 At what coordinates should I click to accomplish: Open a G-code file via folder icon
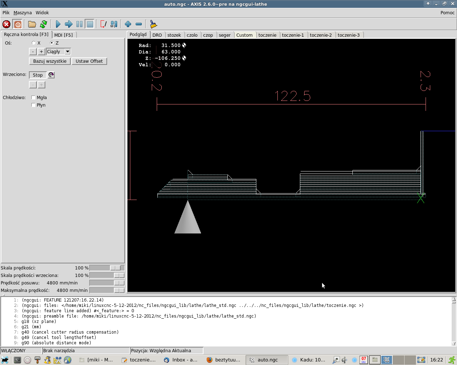coord(32,24)
